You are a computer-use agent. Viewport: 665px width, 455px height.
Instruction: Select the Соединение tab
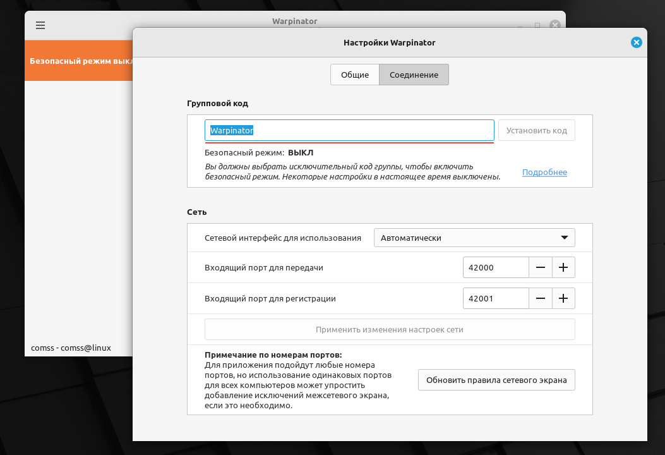point(414,75)
